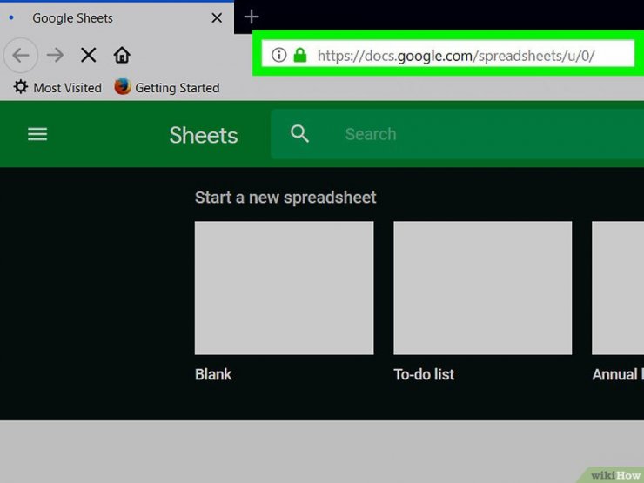
Task: Open the Most Visited bookmarks folder
Action: (x=57, y=88)
